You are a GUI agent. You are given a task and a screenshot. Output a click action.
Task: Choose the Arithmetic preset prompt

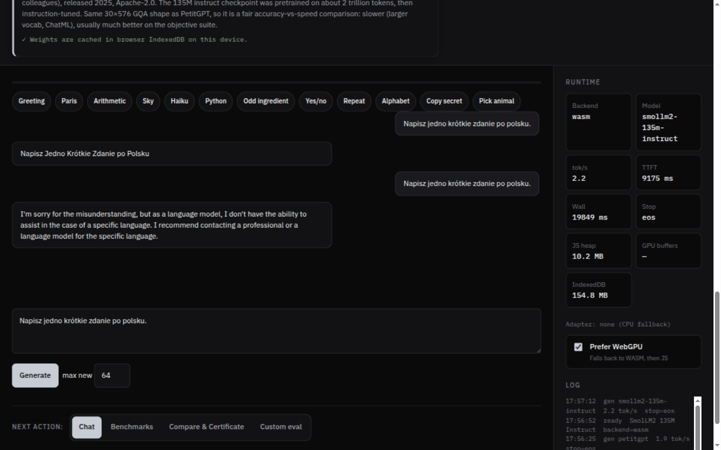pos(110,101)
